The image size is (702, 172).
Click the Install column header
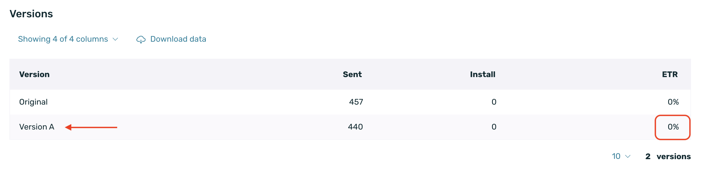[x=482, y=74]
